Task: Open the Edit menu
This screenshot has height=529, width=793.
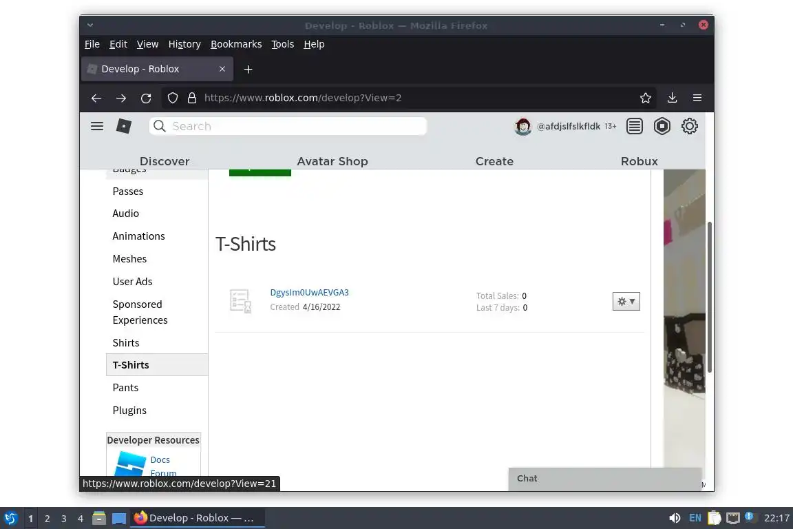Action: click(118, 44)
